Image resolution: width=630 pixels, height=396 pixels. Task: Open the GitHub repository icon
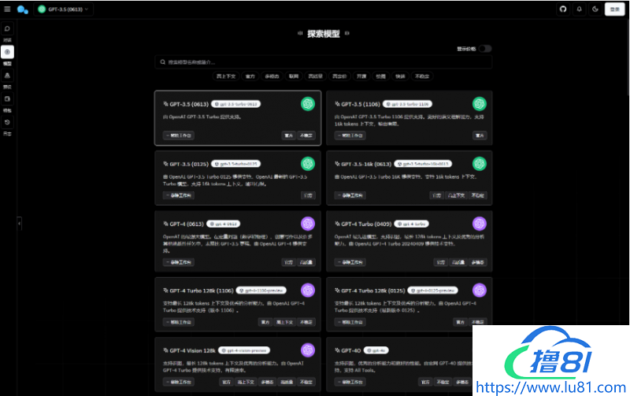point(562,9)
